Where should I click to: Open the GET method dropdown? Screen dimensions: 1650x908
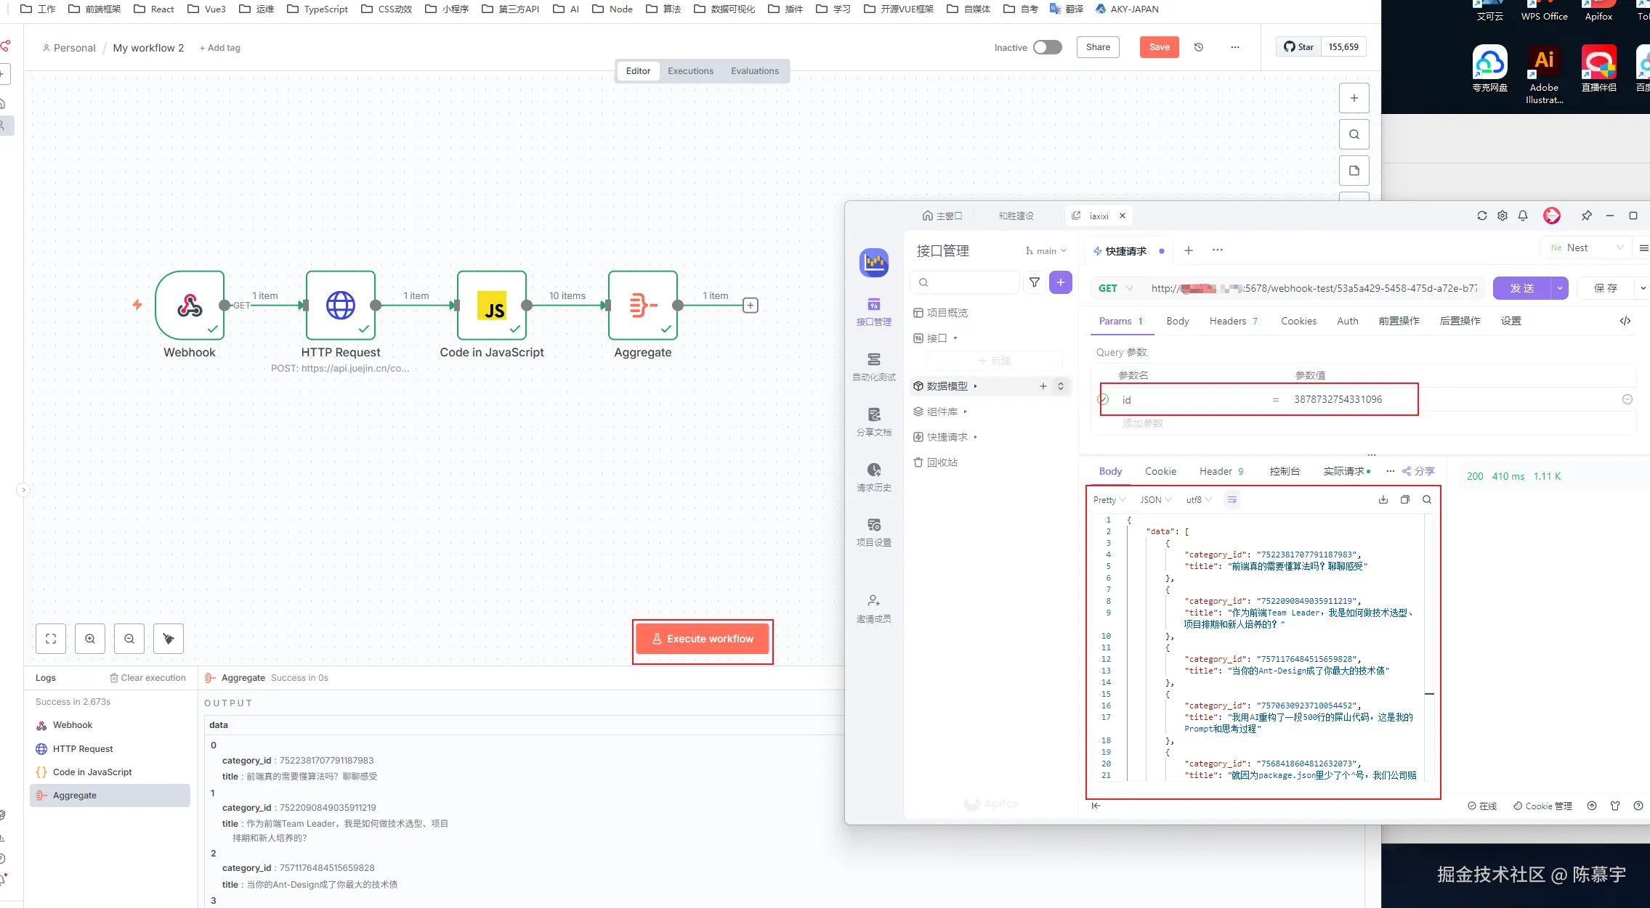pyautogui.click(x=1115, y=288)
